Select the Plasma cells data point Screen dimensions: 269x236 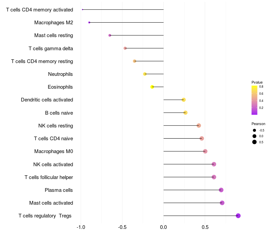221,190
